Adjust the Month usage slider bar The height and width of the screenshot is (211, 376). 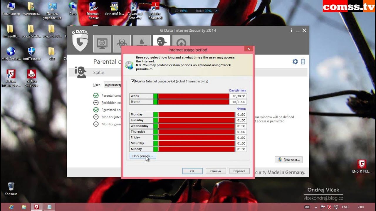point(191,102)
